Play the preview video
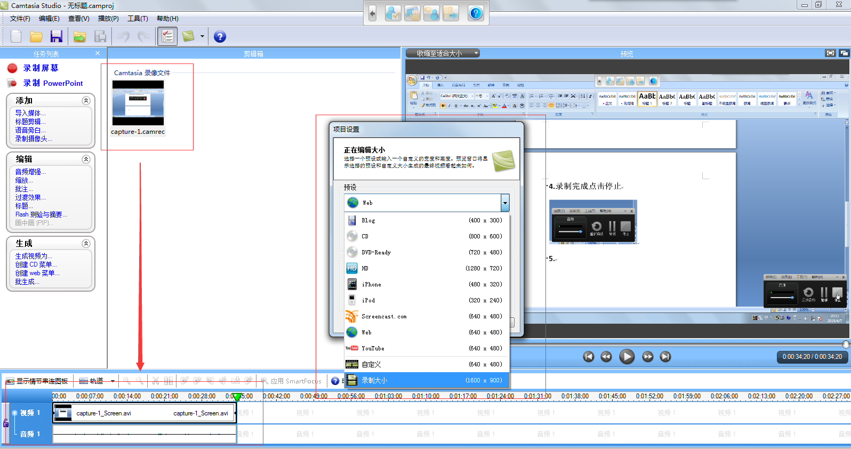Screen dimensions: 851x449 click(627, 357)
